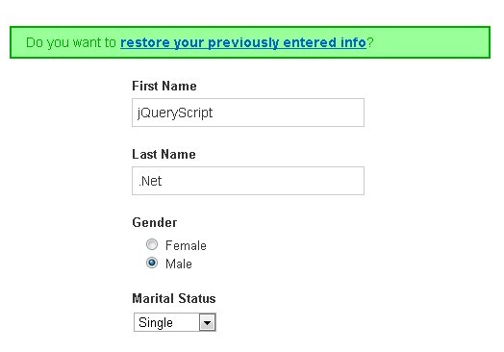Click the Last Name label

pyautogui.click(x=164, y=154)
